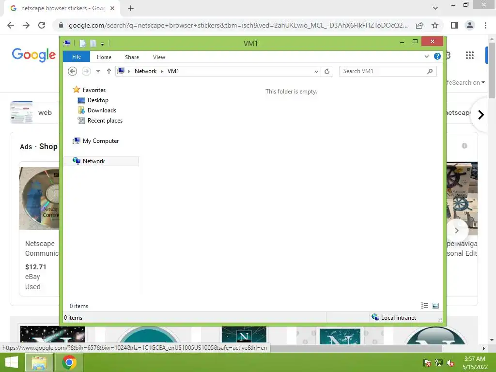Open a new Chrome tab
496x372 pixels.
131,9
